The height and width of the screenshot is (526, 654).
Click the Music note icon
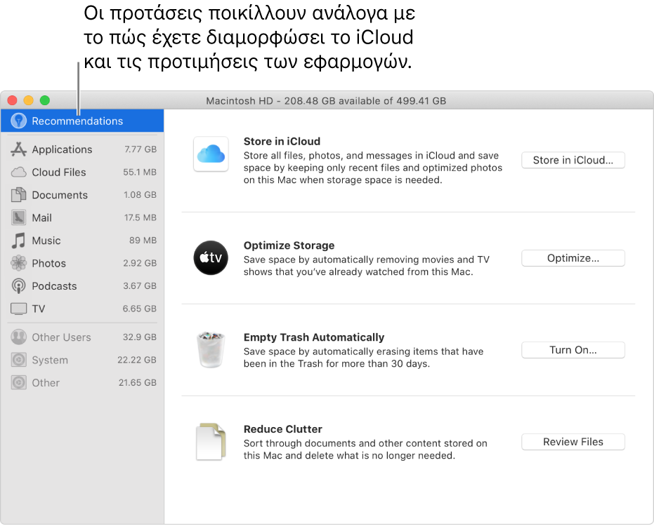(18, 241)
